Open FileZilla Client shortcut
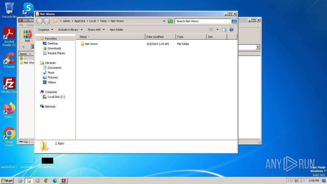Viewport: 327px width, 184px height. point(9,85)
